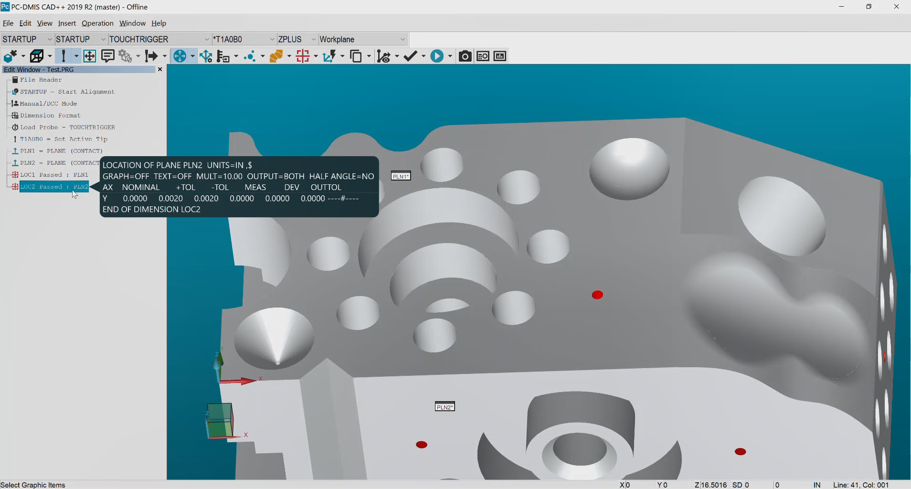Expand the ZPLUS workplane dropdown
The image size is (911, 489).
313,39
